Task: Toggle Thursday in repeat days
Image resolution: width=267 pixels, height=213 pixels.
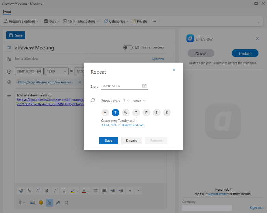Action: (x=136, y=112)
